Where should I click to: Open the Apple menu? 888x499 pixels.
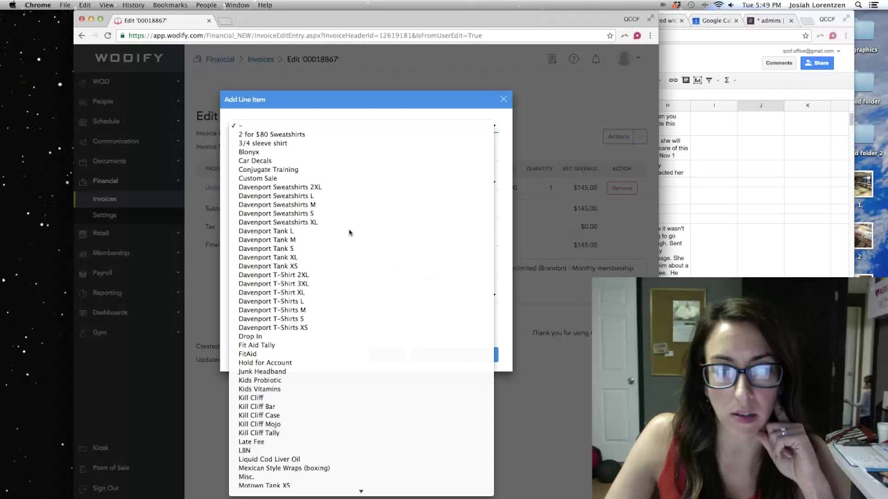12,5
